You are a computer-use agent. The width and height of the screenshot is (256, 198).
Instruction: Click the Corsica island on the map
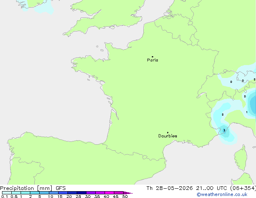[x=241, y=158]
